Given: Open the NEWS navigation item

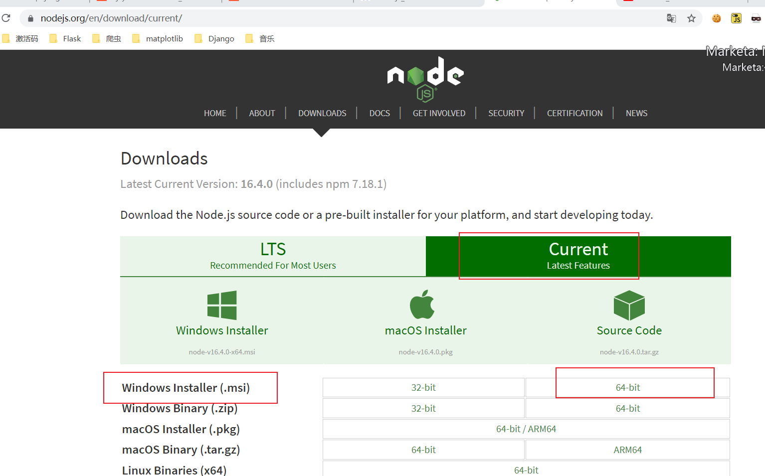Looking at the screenshot, I should (636, 113).
